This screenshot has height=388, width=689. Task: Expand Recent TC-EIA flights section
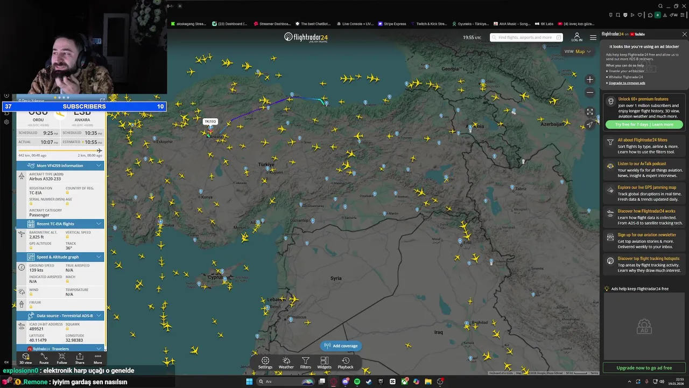60,224
